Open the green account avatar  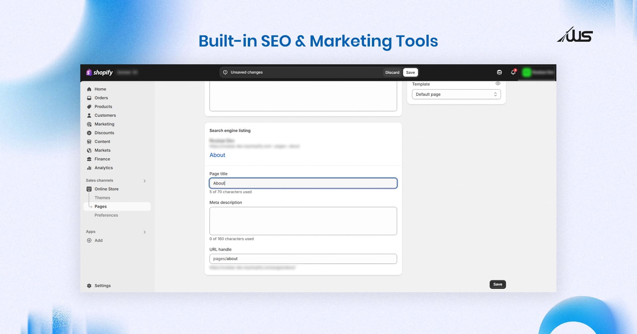(x=527, y=72)
